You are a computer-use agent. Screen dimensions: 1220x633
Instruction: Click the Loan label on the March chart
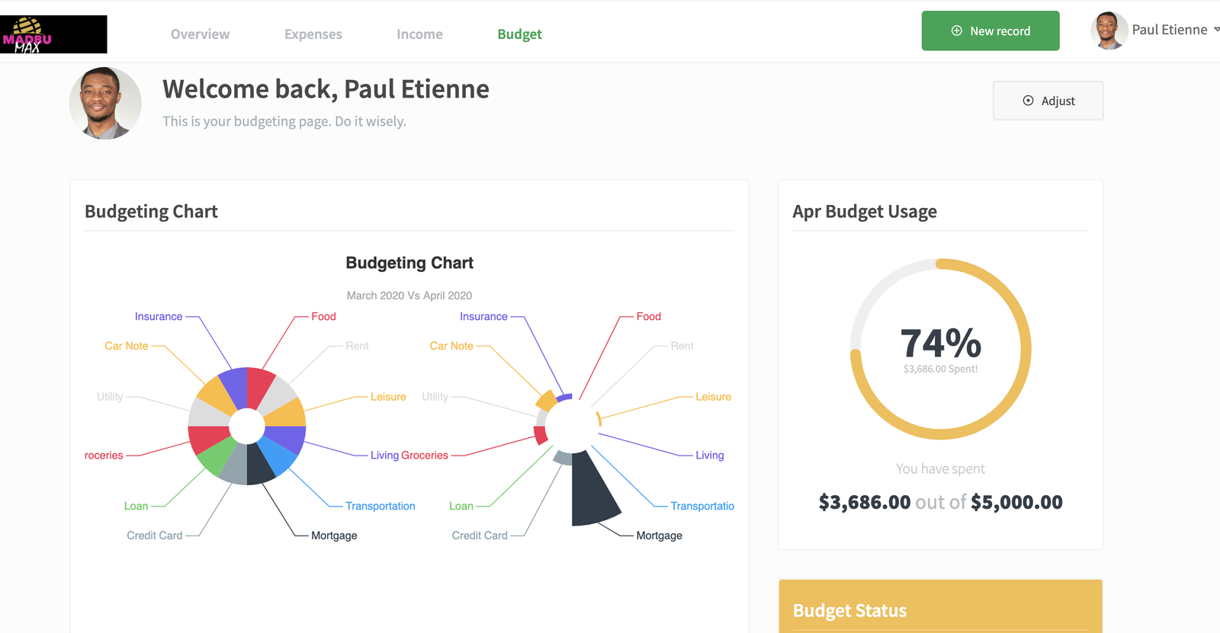[136, 506]
